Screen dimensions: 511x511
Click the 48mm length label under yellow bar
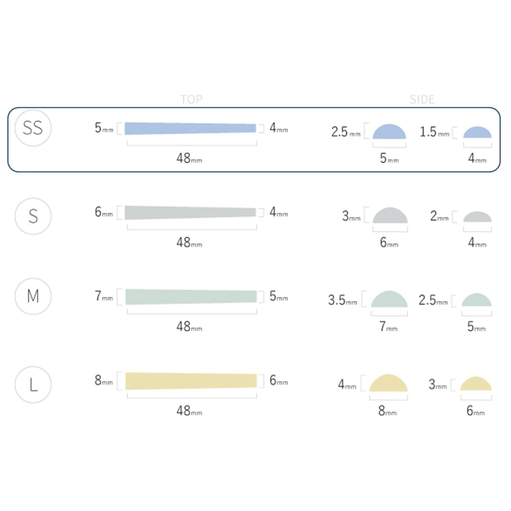point(189,411)
